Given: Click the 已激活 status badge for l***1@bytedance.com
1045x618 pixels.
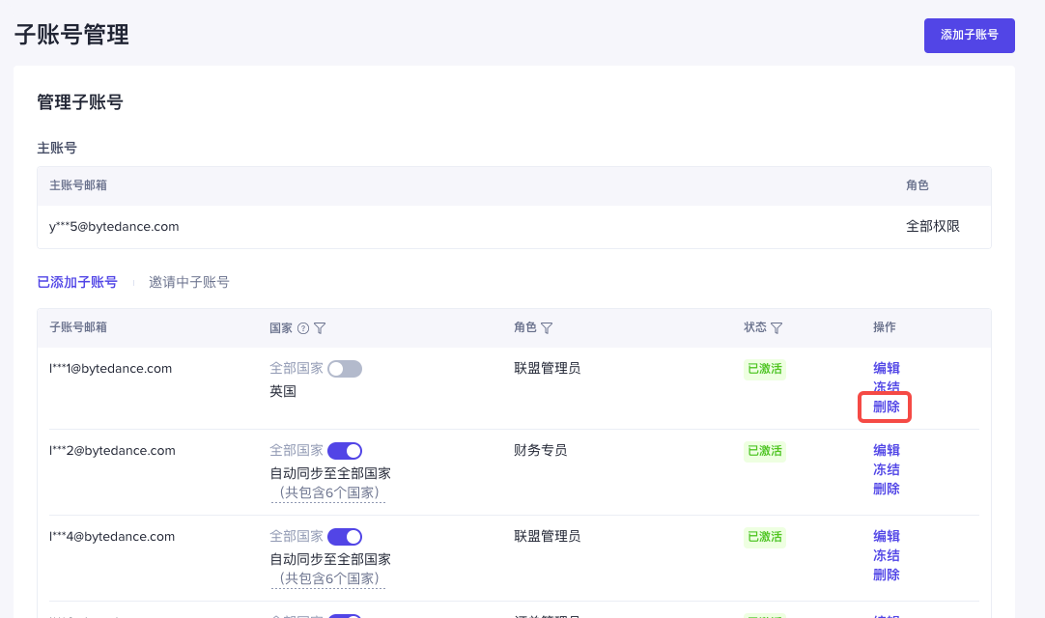Looking at the screenshot, I should (x=764, y=369).
